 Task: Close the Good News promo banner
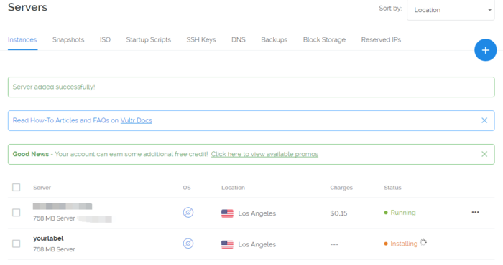click(484, 154)
